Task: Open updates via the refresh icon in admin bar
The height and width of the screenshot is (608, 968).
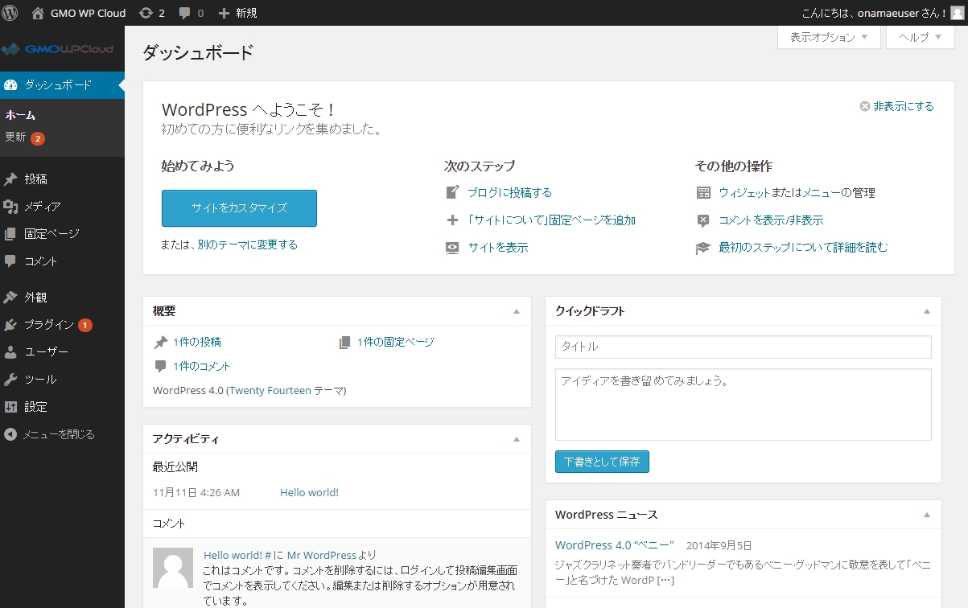Action: tap(146, 13)
